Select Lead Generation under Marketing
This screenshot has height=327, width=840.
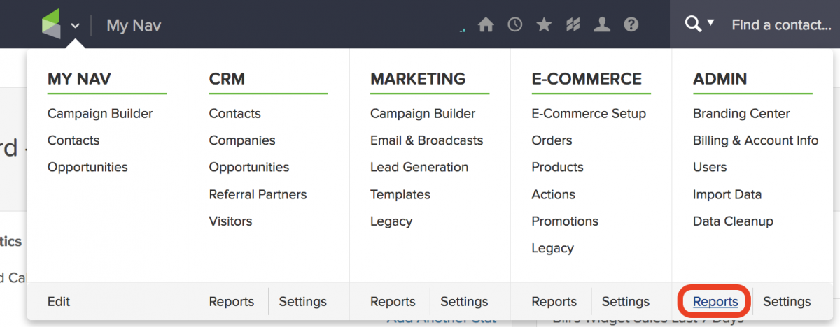[419, 168]
